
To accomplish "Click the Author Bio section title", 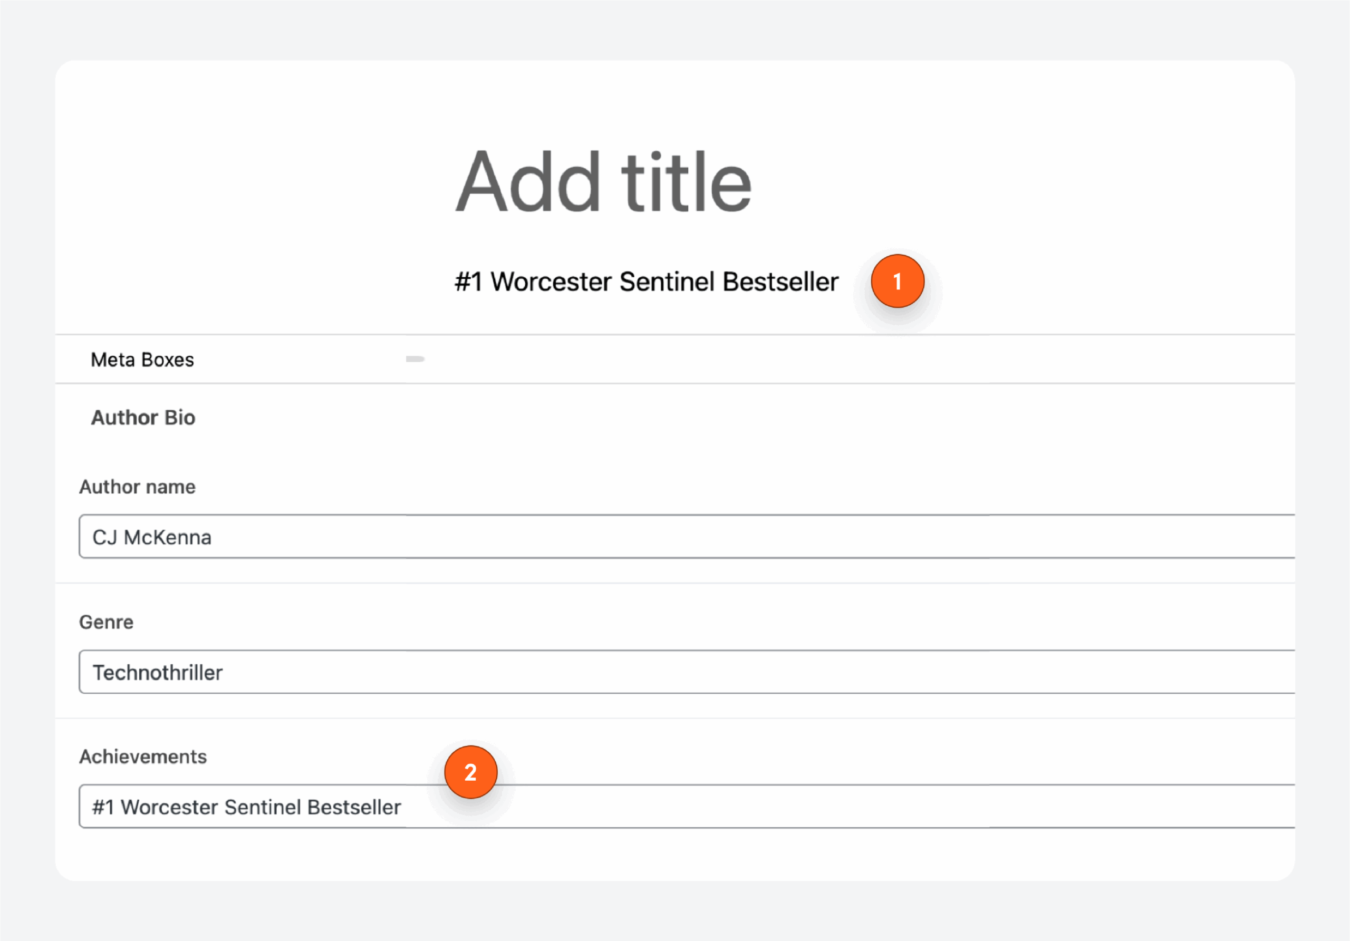I will click(143, 418).
